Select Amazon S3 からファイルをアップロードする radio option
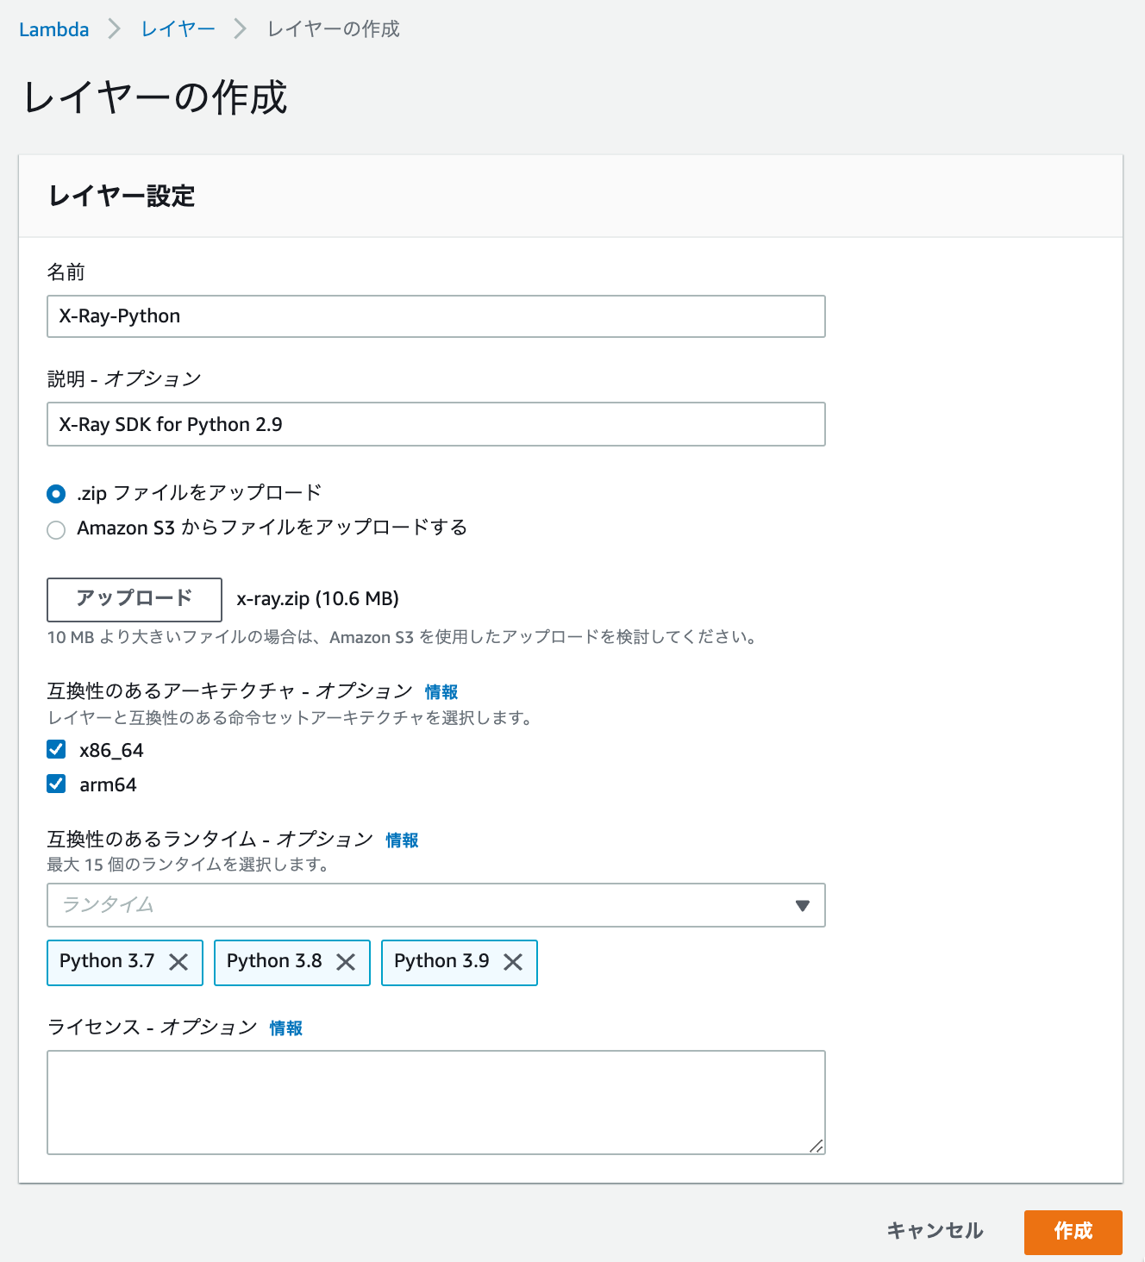Viewport: 1145px width, 1262px height. point(56,529)
